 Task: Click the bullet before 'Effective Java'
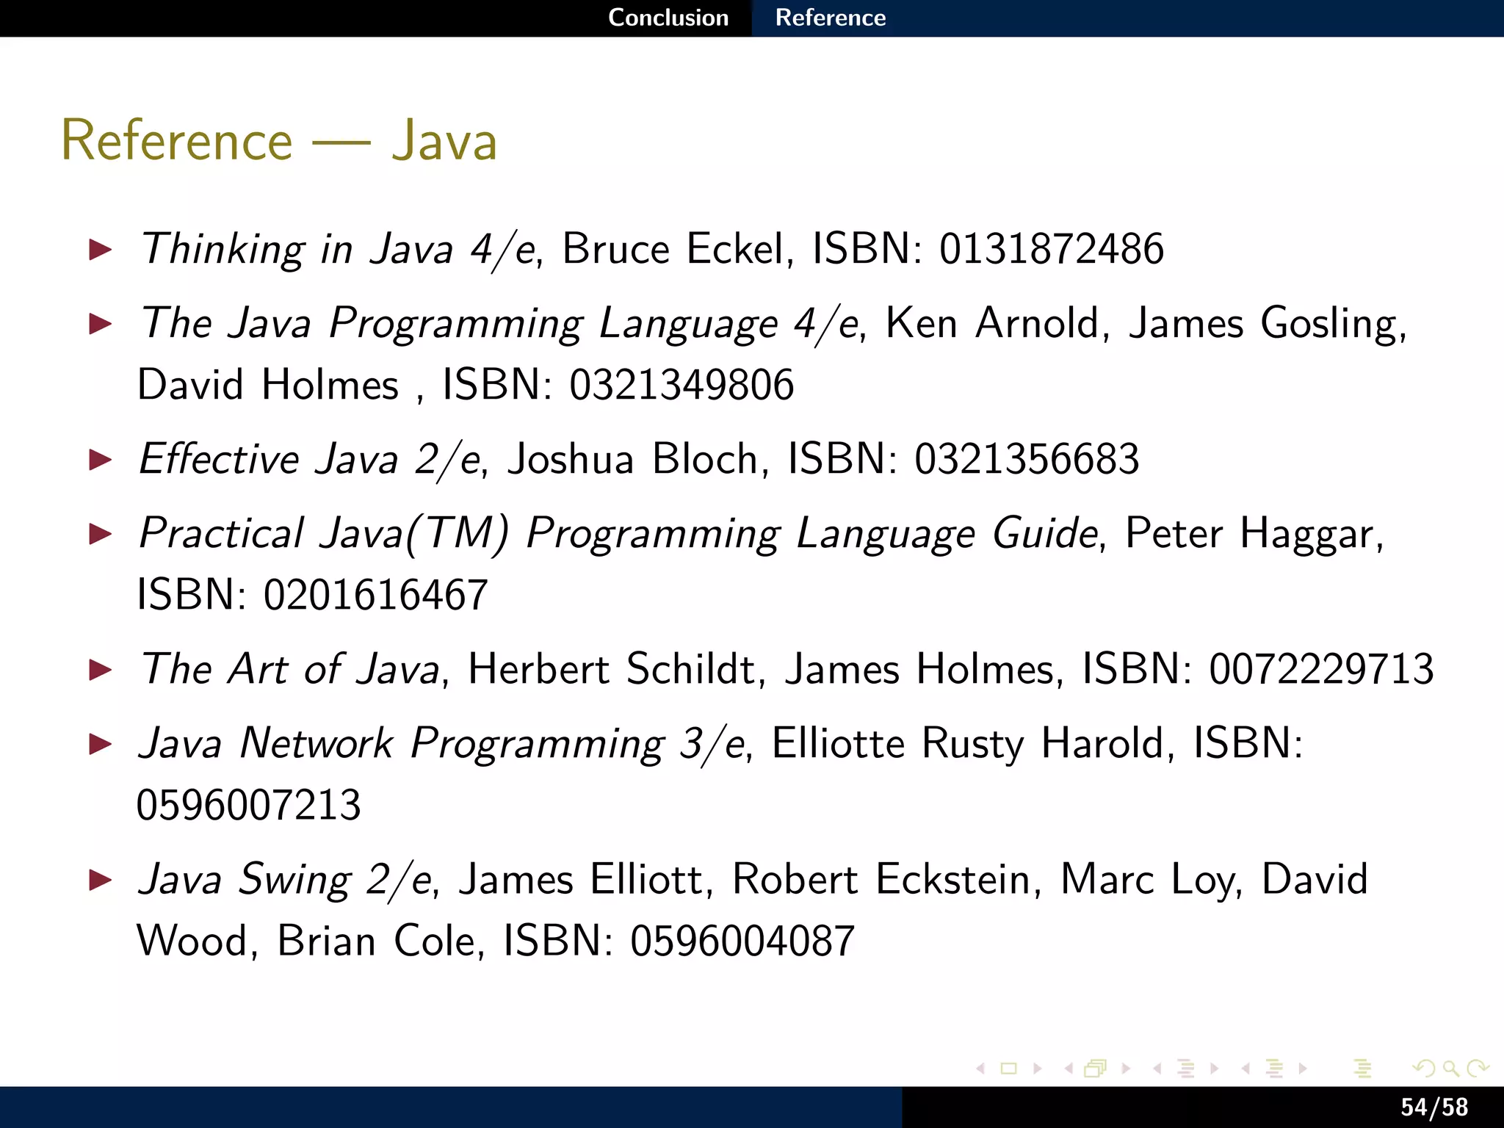101,460
